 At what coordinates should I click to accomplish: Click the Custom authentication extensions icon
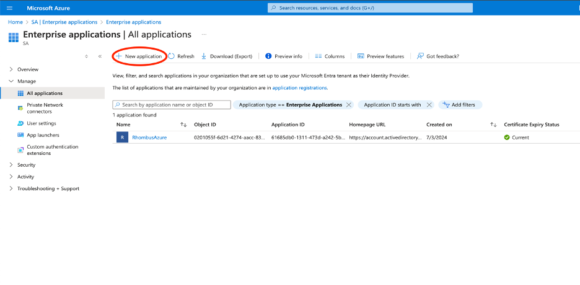click(20, 150)
